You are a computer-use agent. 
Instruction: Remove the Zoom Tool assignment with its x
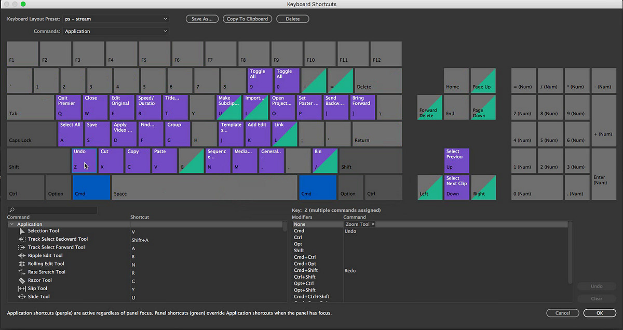coord(373,224)
